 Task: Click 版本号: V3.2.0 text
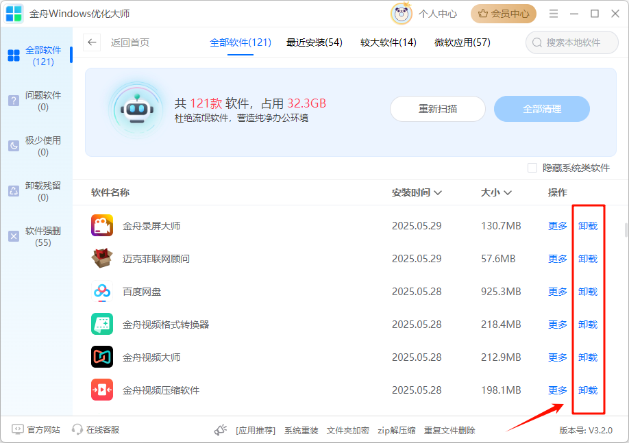(x=586, y=431)
